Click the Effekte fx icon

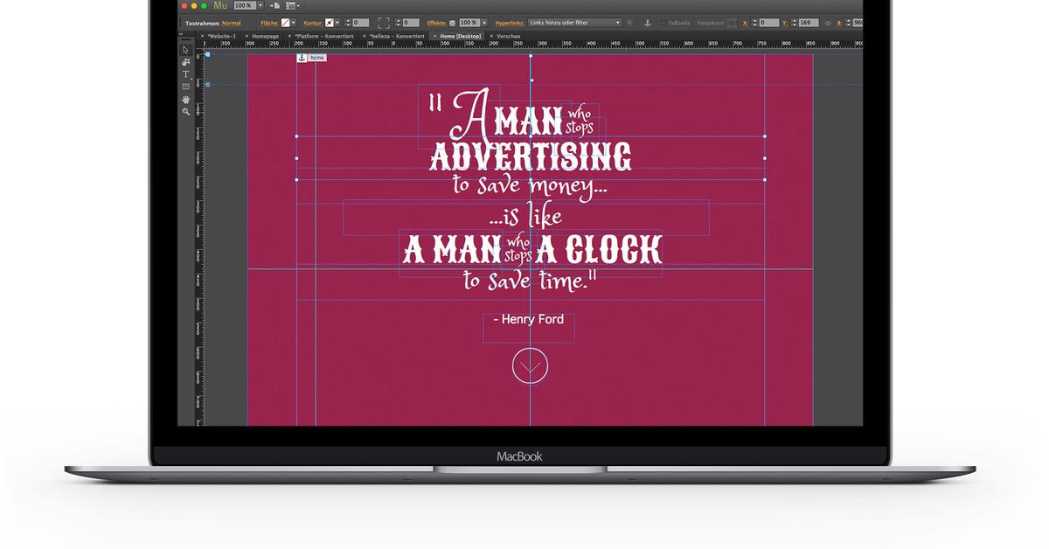pyautogui.click(x=452, y=23)
